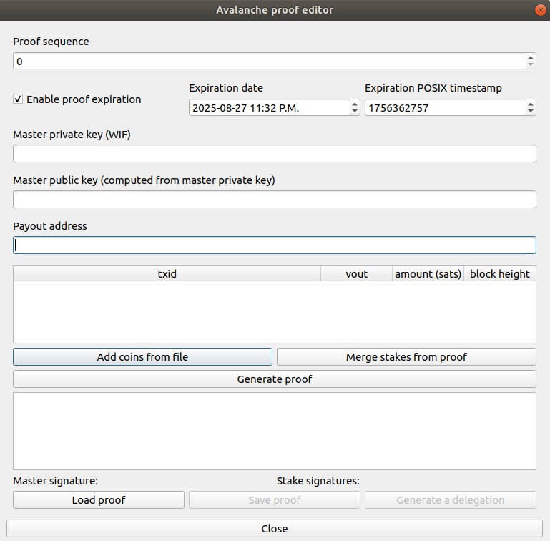Open the Load proof dialog
550x541 pixels.
coord(99,499)
